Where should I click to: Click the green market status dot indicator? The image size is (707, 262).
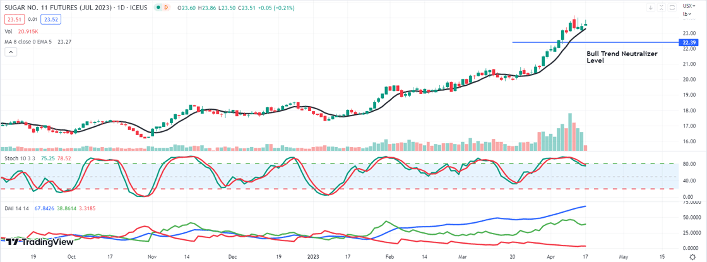coord(157,8)
